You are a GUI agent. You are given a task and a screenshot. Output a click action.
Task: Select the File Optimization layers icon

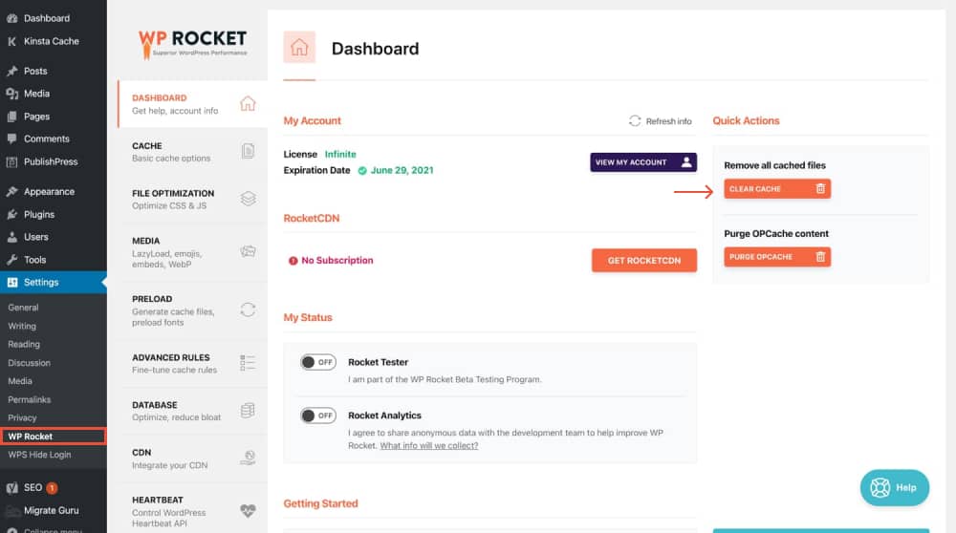click(x=248, y=199)
